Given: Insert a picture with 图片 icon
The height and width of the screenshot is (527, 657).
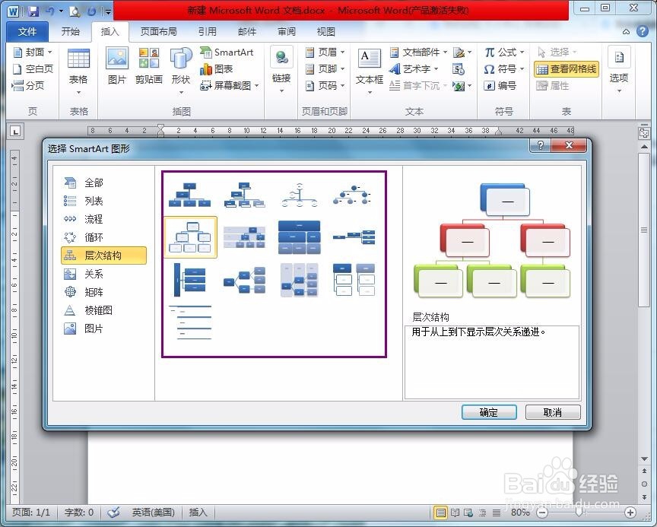Looking at the screenshot, I should tap(117, 65).
